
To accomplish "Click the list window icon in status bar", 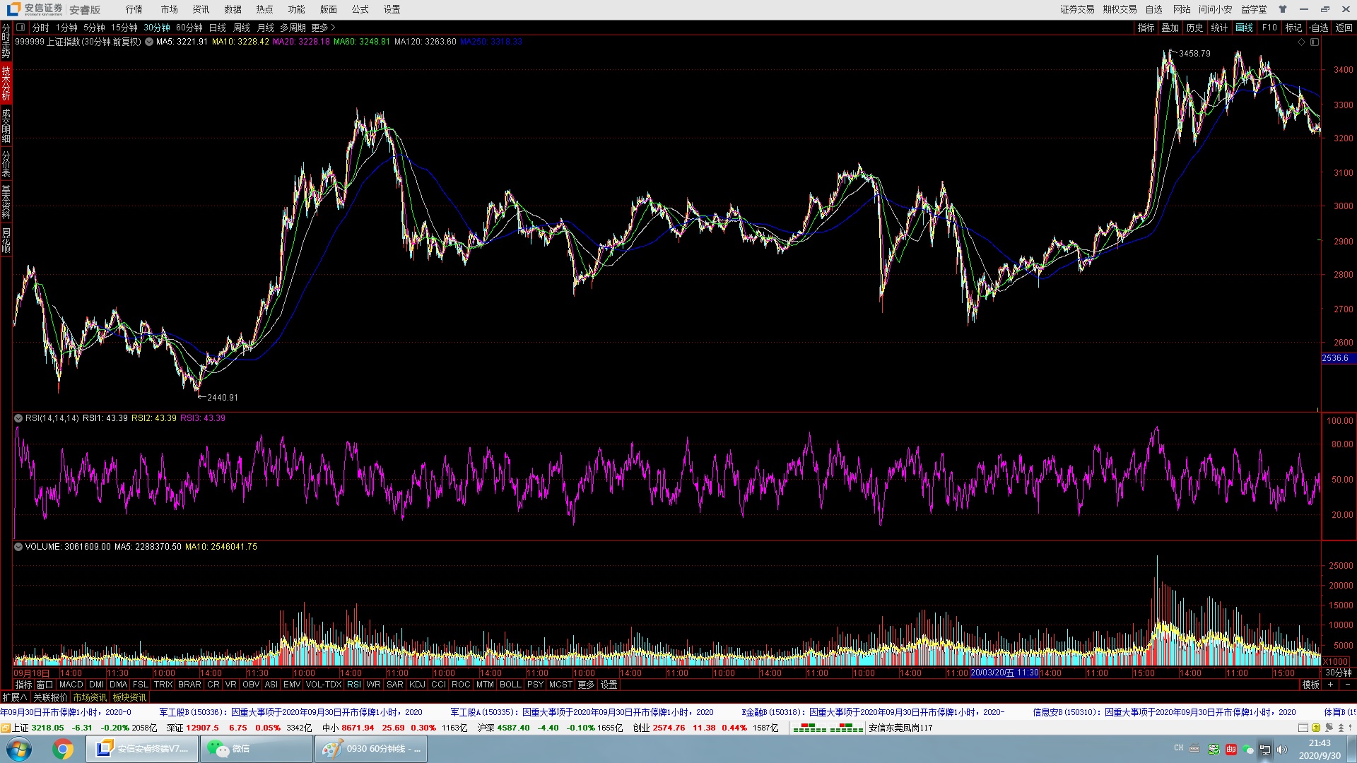I will (x=1303, y=728).
